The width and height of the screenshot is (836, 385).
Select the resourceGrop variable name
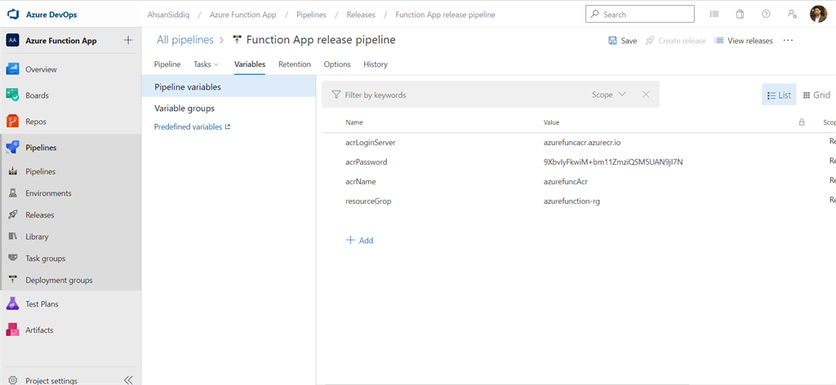368,201
